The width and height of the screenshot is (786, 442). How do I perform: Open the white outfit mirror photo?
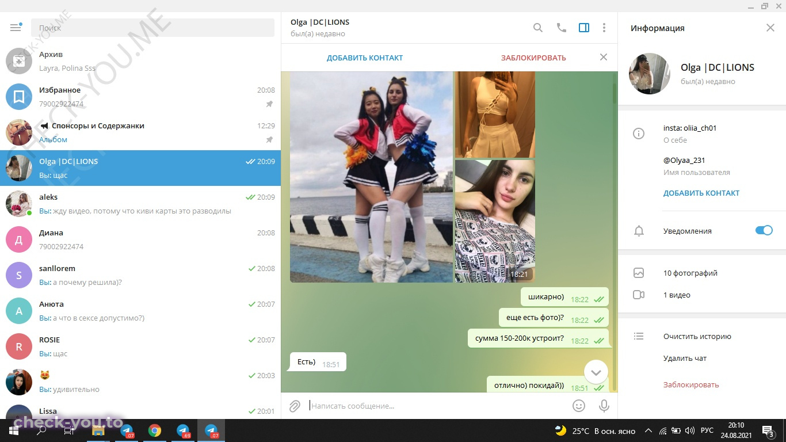[495, 114]
